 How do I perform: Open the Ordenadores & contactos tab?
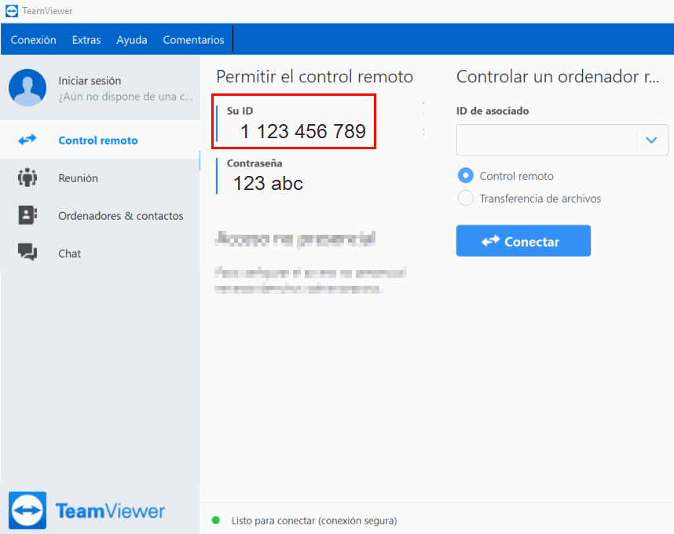pos(100,215)
